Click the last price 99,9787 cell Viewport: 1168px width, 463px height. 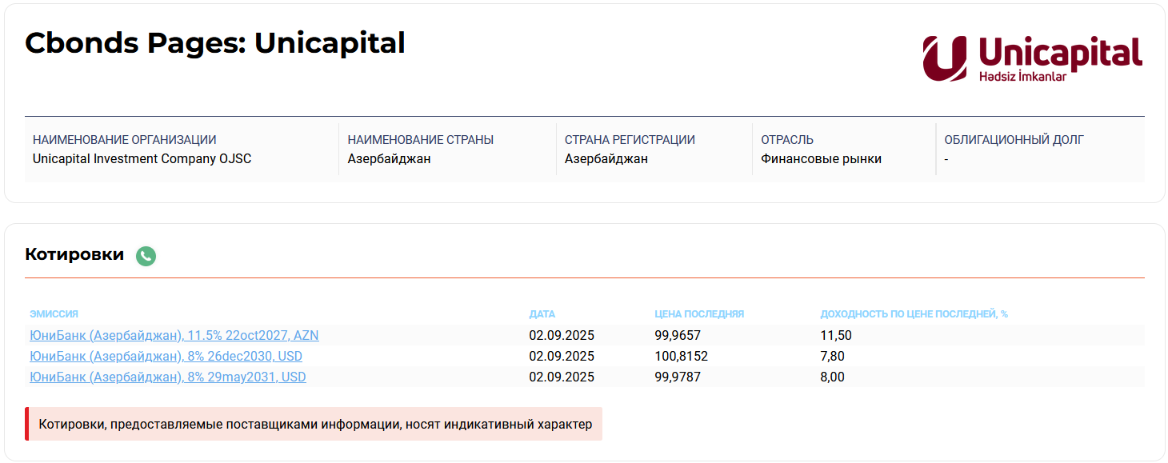[677, 377]
